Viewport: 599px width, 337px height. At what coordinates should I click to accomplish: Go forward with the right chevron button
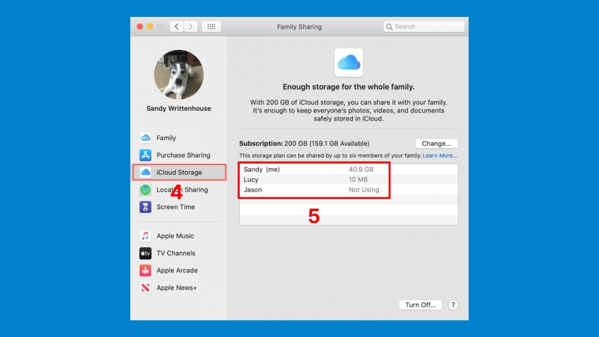pos(191,26)
